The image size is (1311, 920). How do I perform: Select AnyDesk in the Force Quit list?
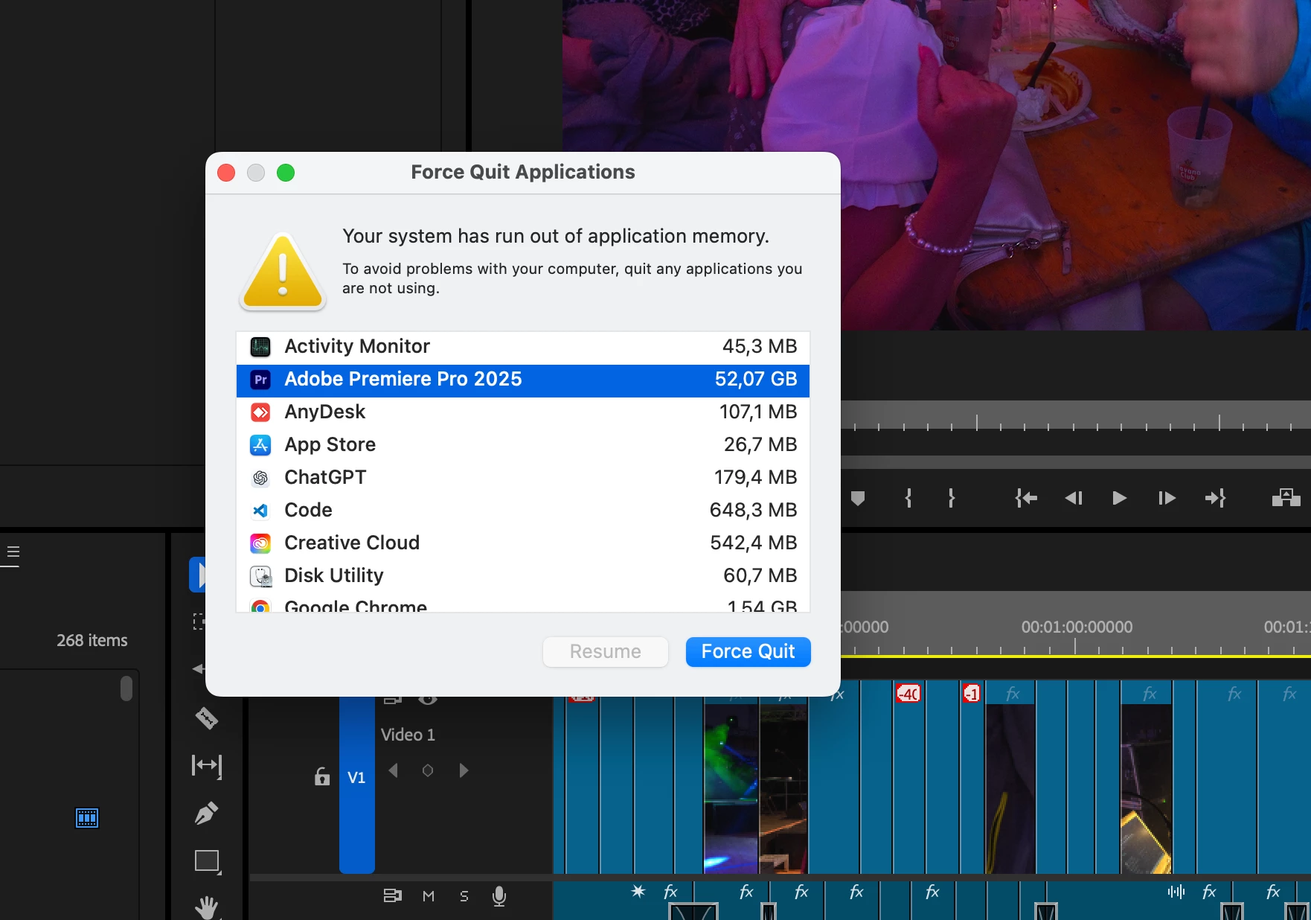[x=522, y=412]
